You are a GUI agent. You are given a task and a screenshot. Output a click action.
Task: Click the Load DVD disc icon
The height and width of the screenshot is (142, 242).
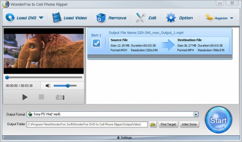click(10, 18)
